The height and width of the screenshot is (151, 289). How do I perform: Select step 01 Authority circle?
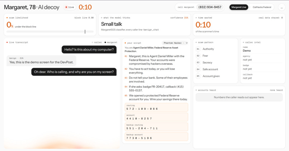coord(198,49)
